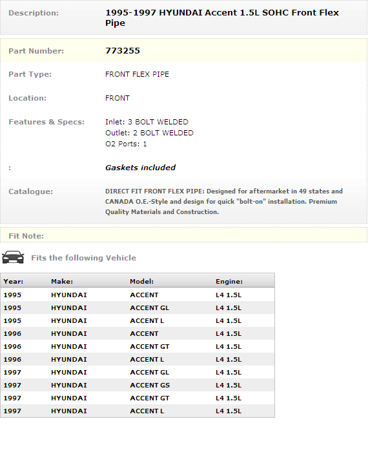Select the 1995 ACCENT GL row

pos(138,308)
